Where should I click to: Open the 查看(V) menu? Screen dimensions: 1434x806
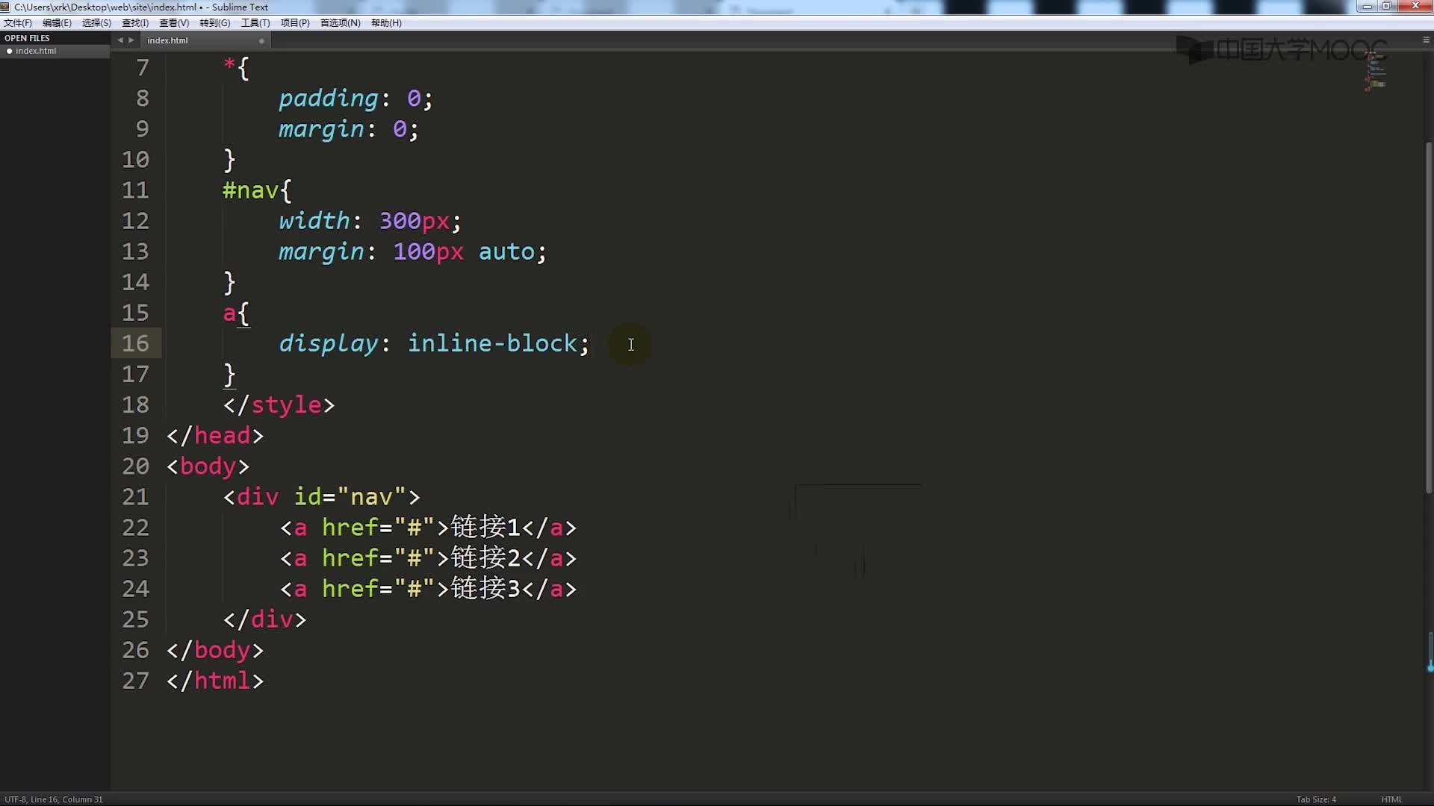[x=174, y=23]
